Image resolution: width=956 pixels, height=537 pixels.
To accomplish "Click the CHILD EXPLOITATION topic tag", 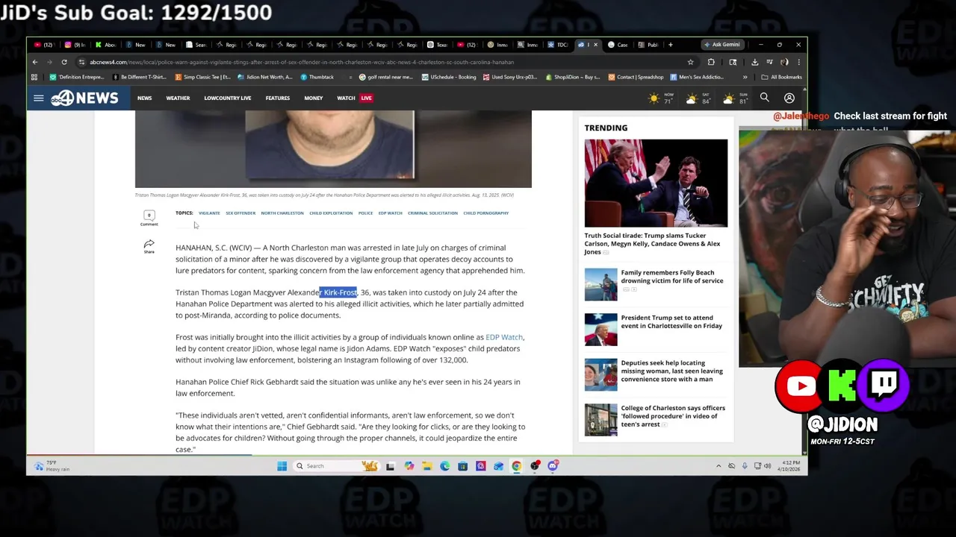I will click(x=331, y=213).
